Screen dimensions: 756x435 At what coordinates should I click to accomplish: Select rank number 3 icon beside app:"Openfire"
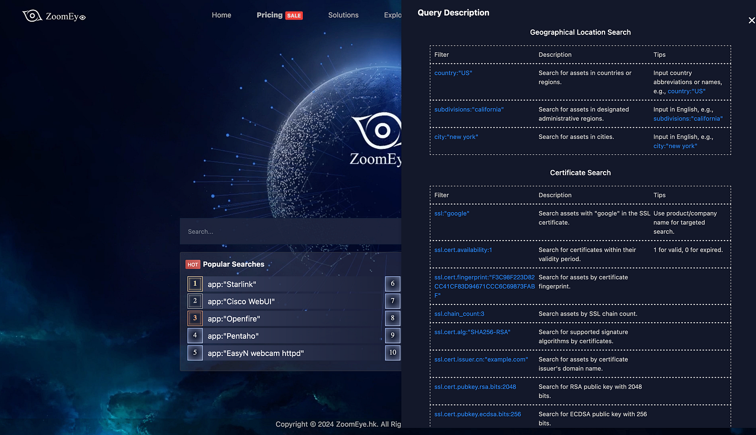[x=195, y=318]
